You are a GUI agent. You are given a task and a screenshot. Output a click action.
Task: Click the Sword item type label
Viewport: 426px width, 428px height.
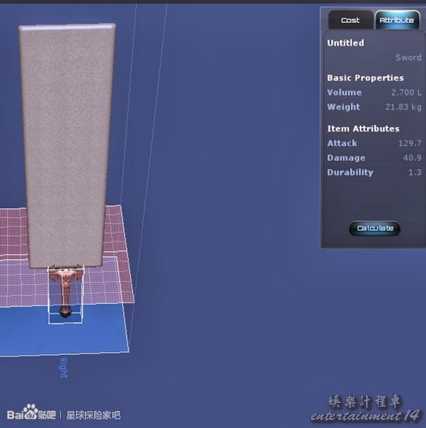click(x=408, y=58)
